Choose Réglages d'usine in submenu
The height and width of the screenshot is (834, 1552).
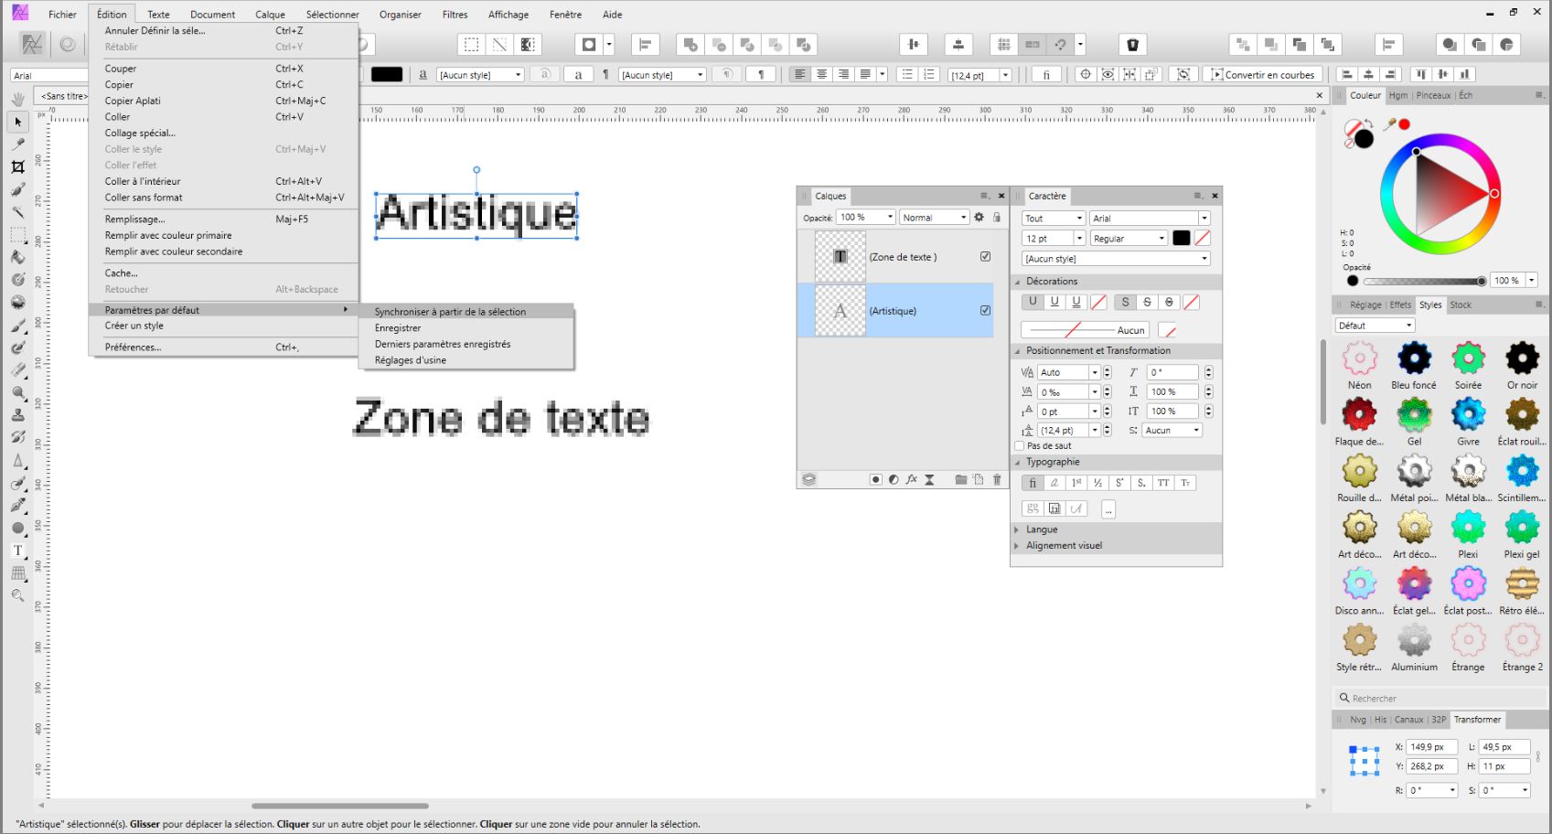click(x=411, y=360)
